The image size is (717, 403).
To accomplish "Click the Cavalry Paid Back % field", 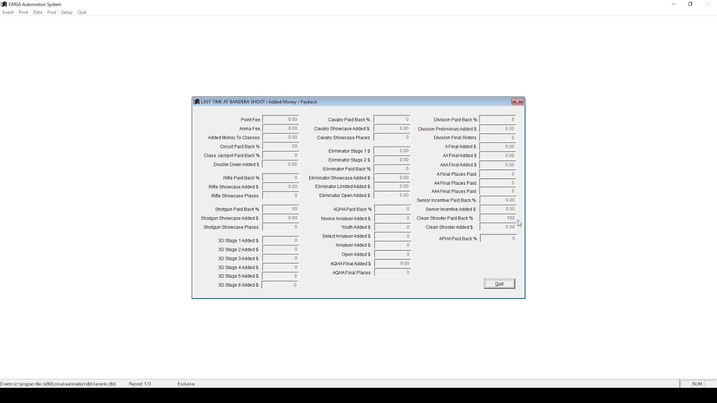I will click(392, 119).
